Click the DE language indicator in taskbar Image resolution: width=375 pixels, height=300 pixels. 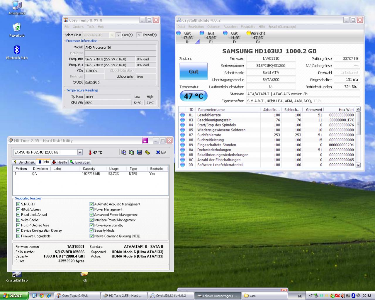(300, 296)
